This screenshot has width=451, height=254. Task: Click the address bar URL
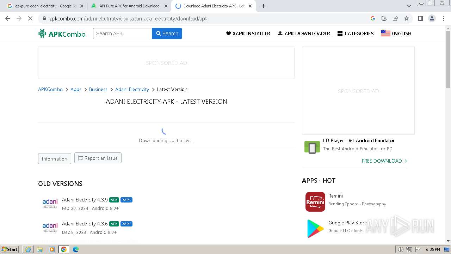(x=128, y=19)
